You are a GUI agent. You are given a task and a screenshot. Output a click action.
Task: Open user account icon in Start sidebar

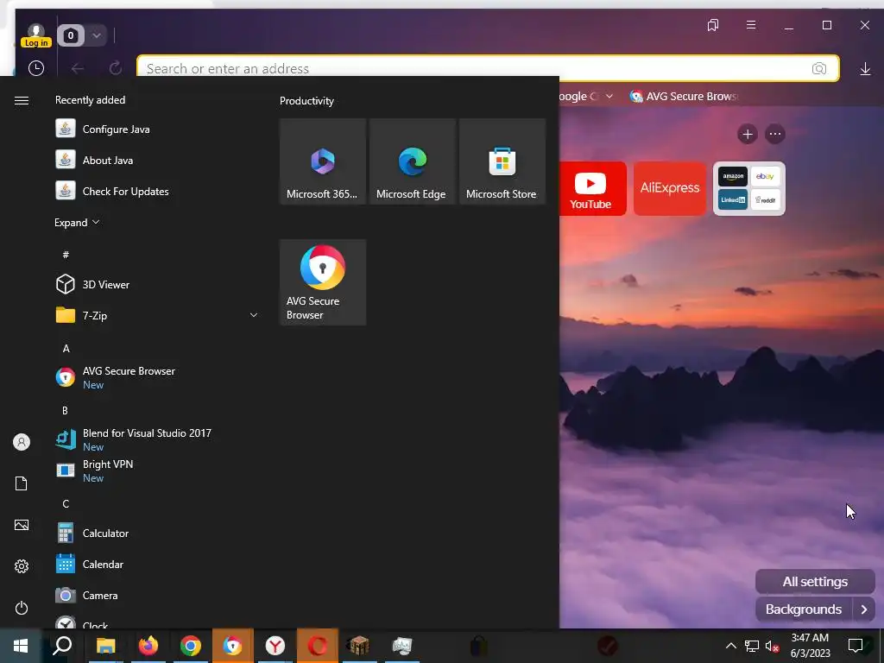[22, 442]
